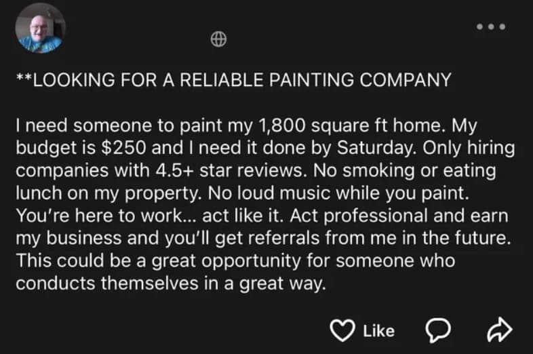Click the globe public visibility icon
The width and height of the screenshot is (533, 354).
tap(217, 40)
